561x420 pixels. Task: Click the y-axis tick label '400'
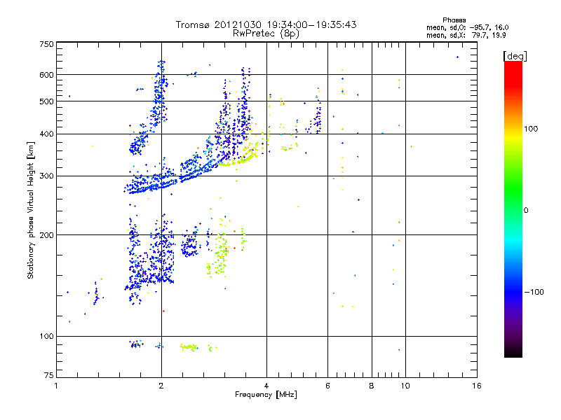[46, 134]
